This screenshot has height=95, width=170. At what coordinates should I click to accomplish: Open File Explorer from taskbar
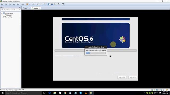click(x=55, y=93)
